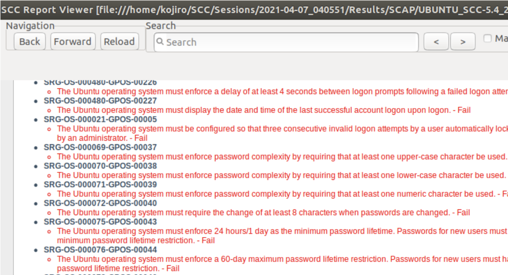Toggle the checkbox right of the search arrows

coord(488,38)
